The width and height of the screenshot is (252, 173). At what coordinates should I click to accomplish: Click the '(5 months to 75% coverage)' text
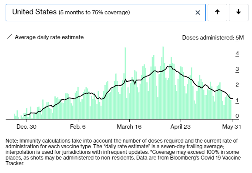click(x=94, y=13)
